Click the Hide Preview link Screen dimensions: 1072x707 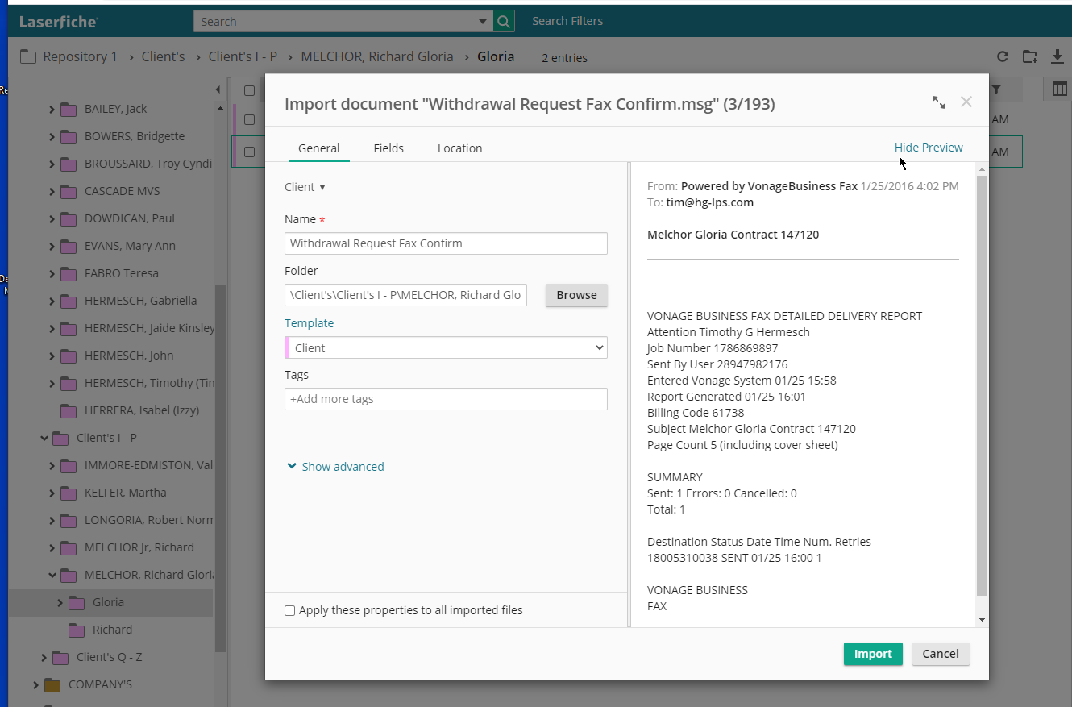tap(929, 148)
